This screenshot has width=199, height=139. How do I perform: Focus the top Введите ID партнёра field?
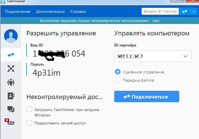click(x=160, y=11)
